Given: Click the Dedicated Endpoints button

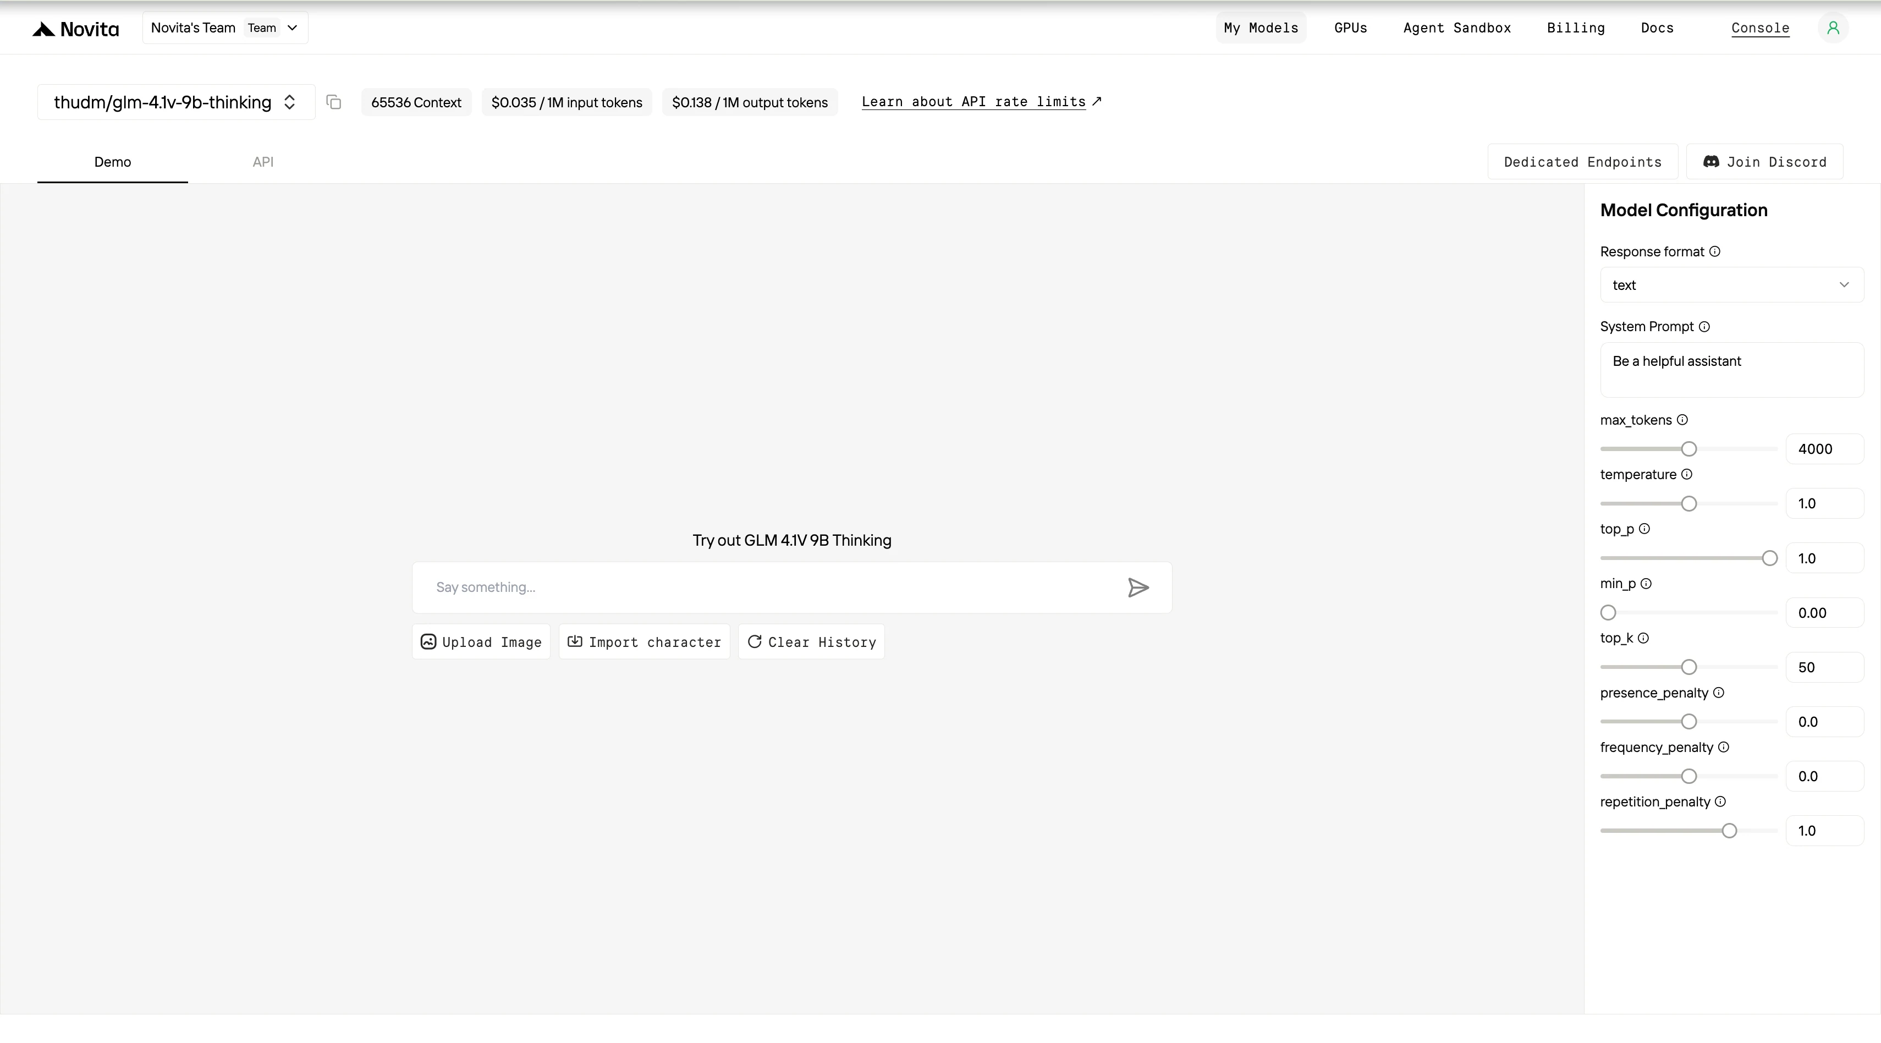Looking at the screenshot, I should coord(1582,162).
